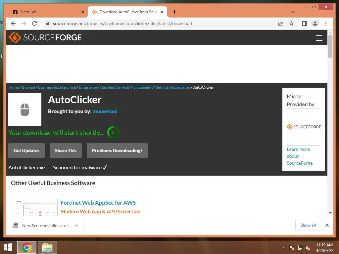Click the Fortinet ad thumbnail image
This screenshot has width=339, height=254.
pos(36,207)
